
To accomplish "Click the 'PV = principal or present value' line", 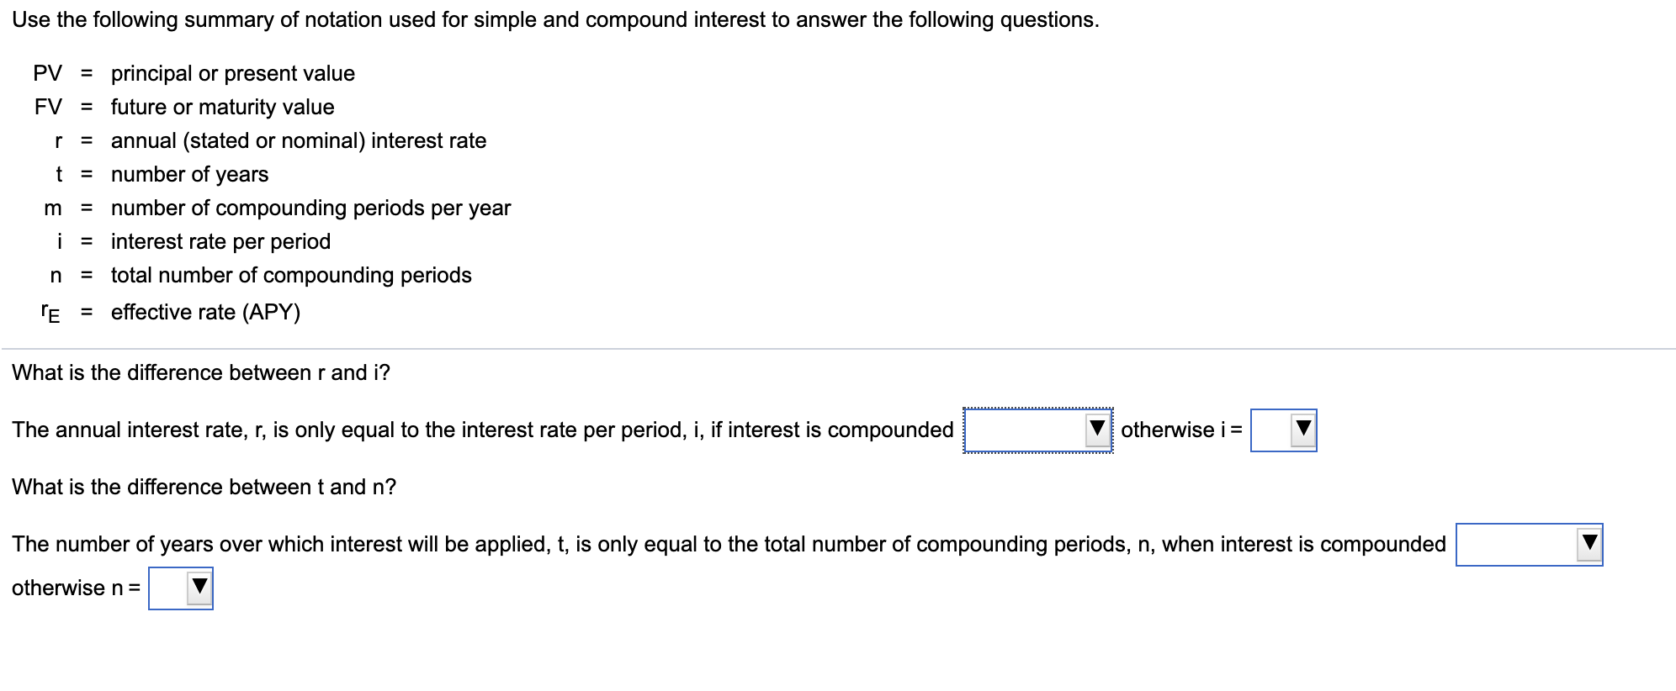I will 194,74.
